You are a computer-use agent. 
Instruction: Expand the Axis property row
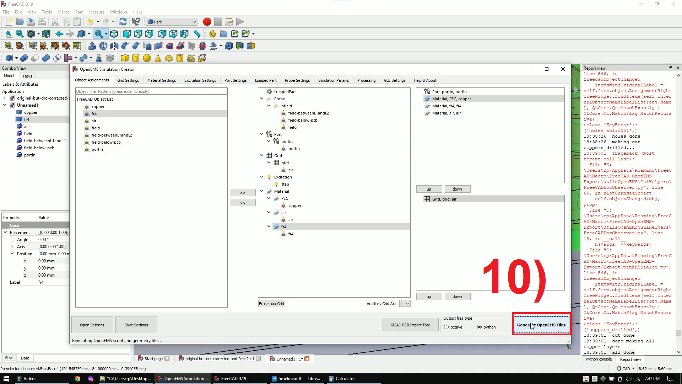[12, 247]
